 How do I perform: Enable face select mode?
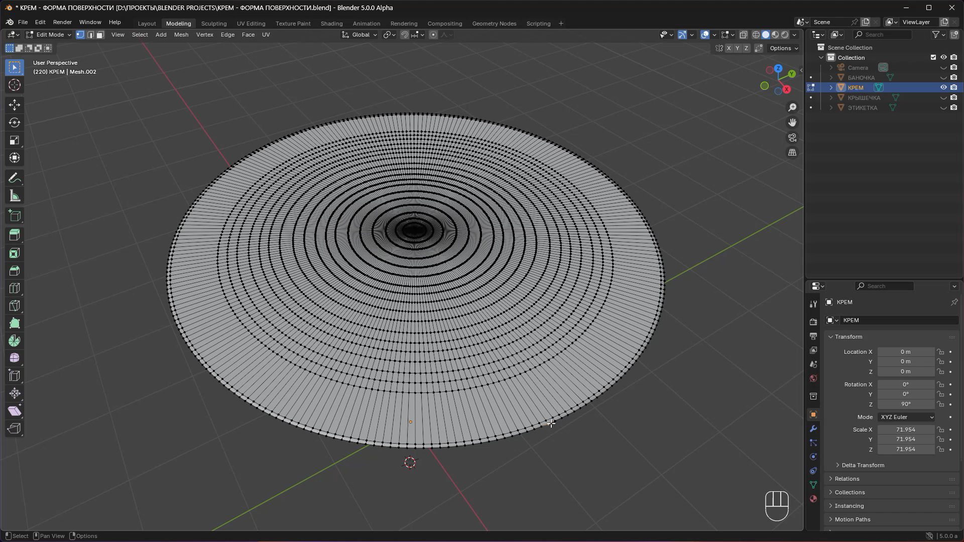[x=100, y=35]
